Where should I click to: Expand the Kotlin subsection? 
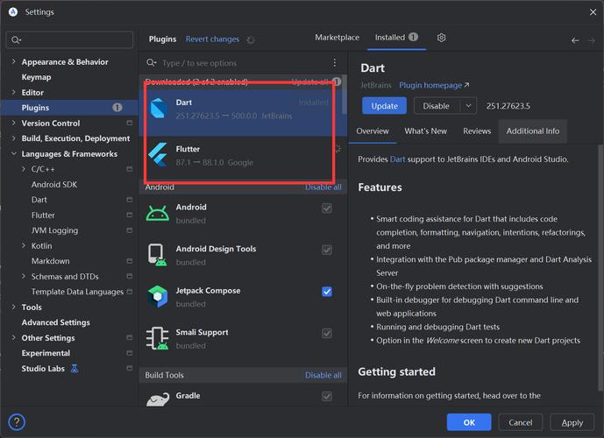(x=24, y=245)
